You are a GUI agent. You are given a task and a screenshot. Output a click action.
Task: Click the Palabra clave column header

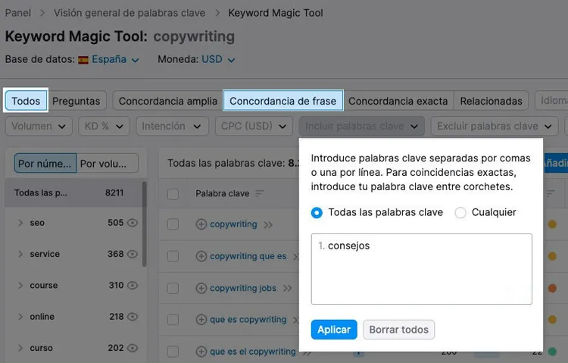(223, 194)
